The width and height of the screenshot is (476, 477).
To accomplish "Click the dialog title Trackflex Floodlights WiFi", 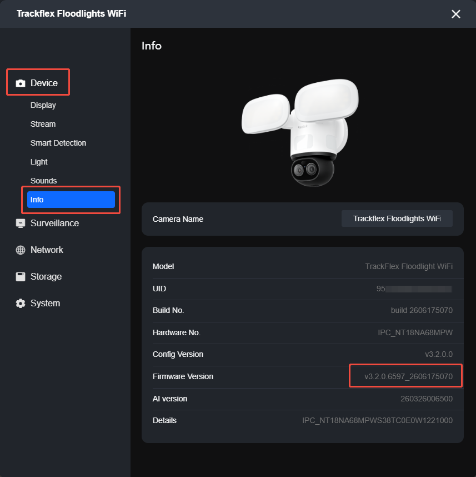I will [72, 14].
